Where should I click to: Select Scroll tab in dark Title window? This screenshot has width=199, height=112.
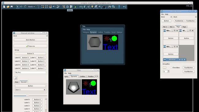114,32
